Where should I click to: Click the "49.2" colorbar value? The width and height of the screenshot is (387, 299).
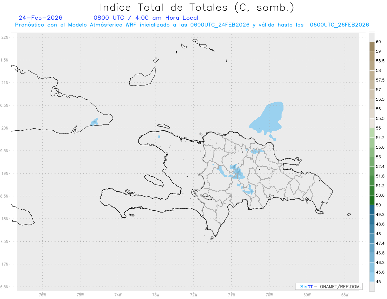(x=380, y=214)
